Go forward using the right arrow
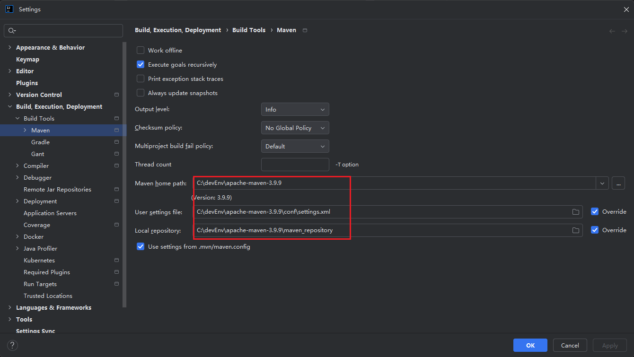Image resolution: width=634 pixels, height=357 pixels. pyautogui.click(x=625, y=31)
